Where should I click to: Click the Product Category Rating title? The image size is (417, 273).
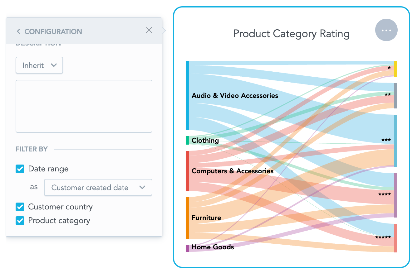click(x=291, y=34)
